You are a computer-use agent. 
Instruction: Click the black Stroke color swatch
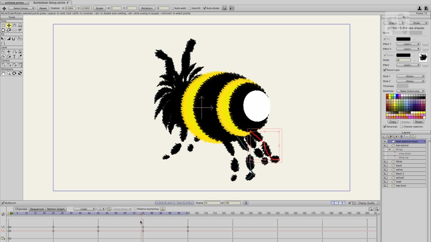[403, 55]
